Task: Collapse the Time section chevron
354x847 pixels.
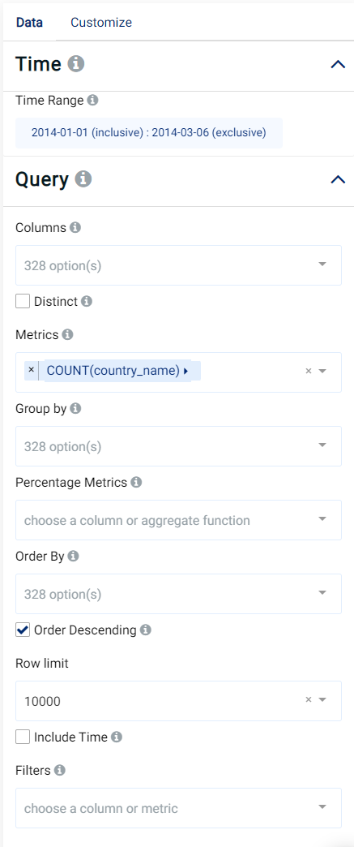Action: (338, 64)
